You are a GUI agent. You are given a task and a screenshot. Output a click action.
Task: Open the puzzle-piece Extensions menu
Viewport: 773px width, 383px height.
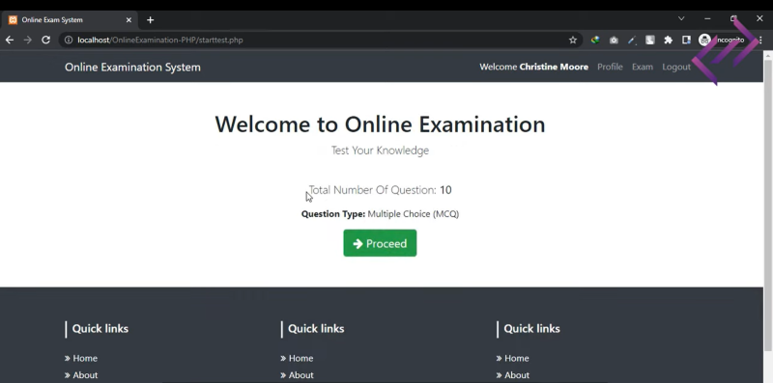click(x=668, y=40)
